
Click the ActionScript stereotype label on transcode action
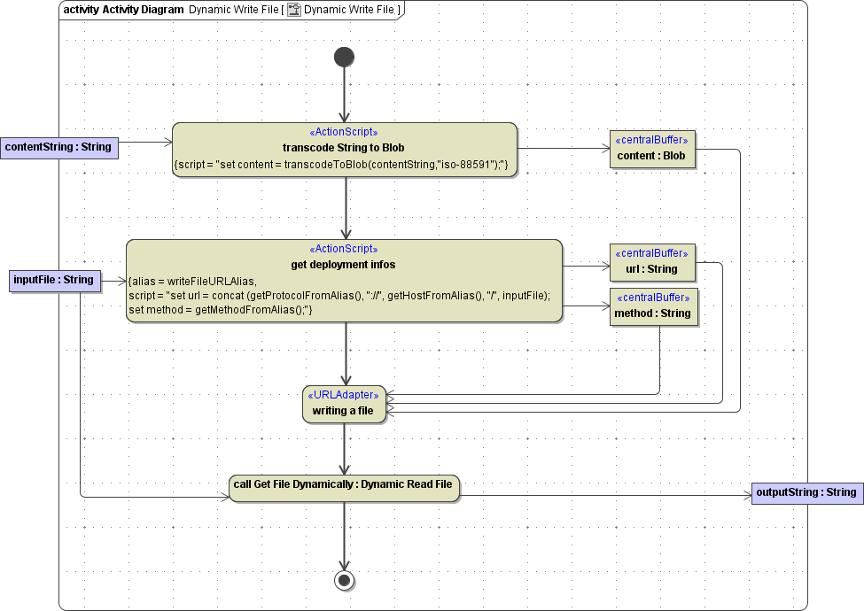(344, 131)
